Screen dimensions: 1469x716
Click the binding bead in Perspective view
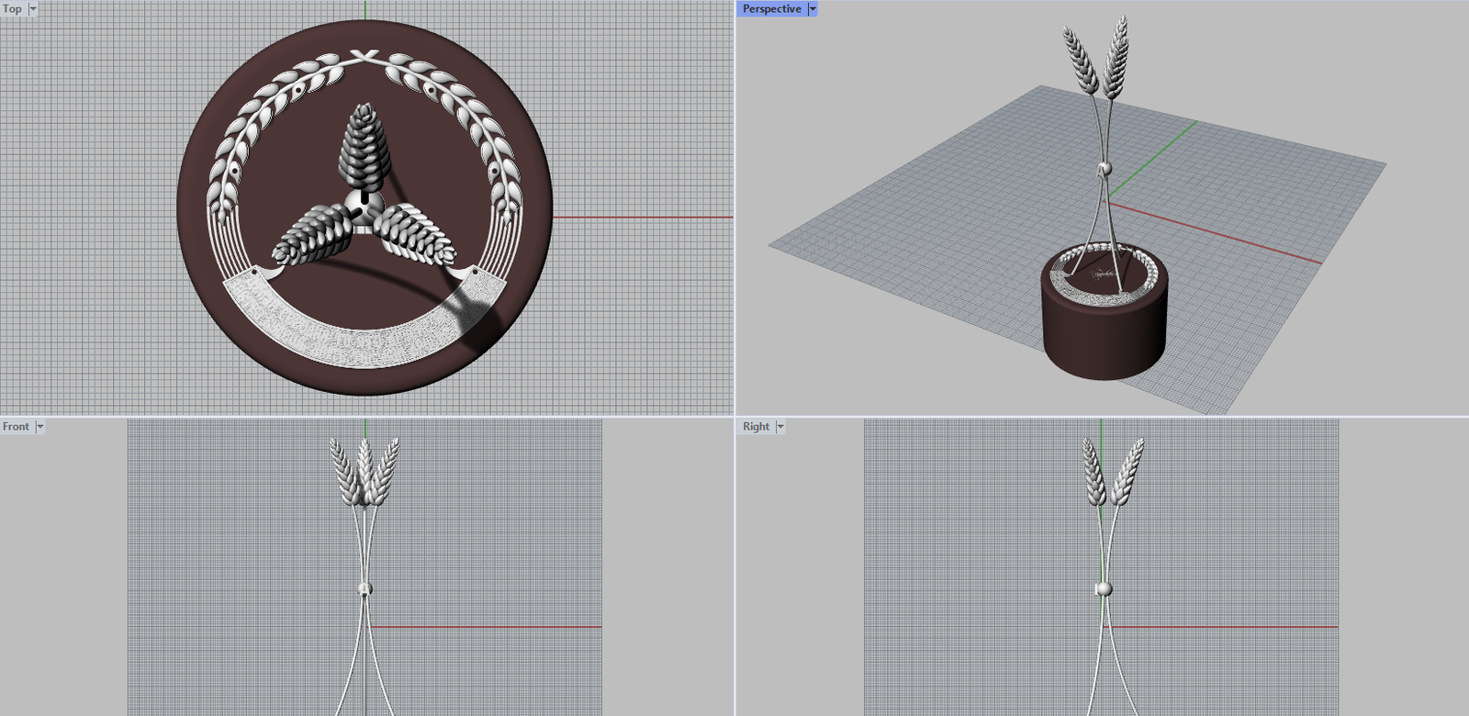(x=1105, y=169)
